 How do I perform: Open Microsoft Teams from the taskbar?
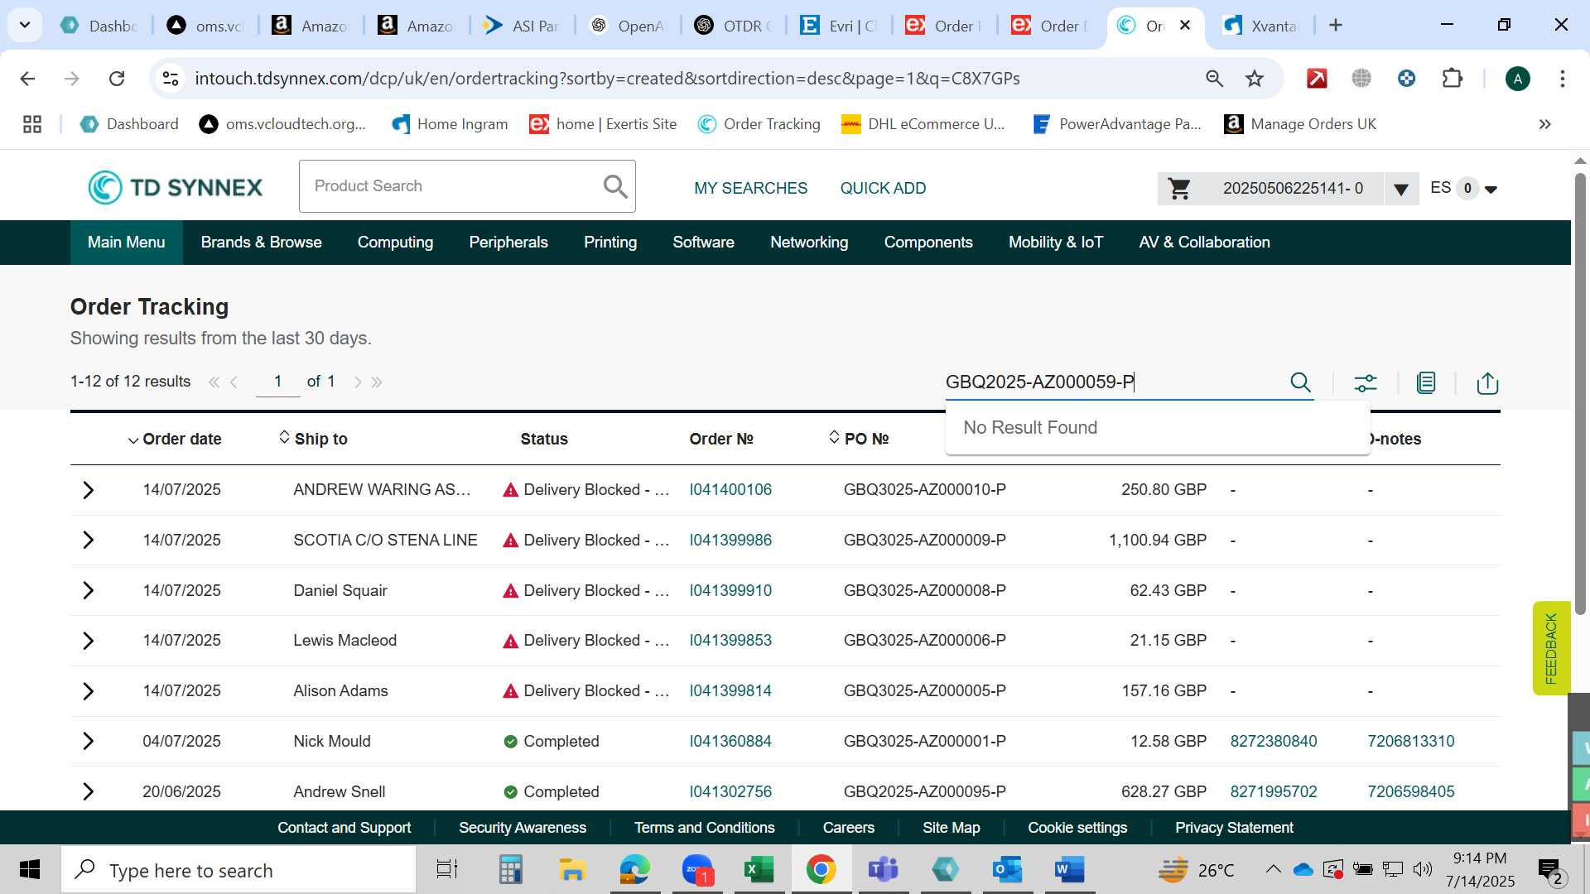[883, 870]
